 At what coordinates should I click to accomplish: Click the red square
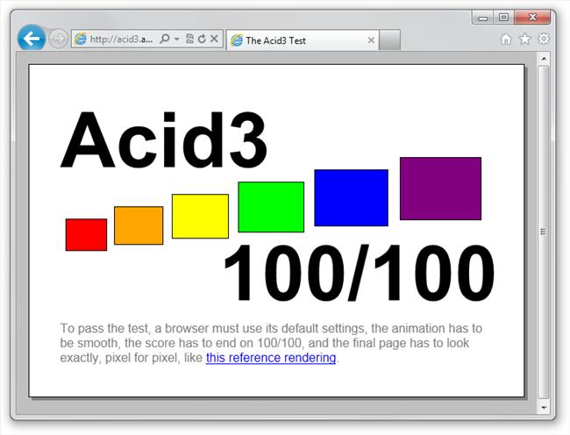(86, 235)
